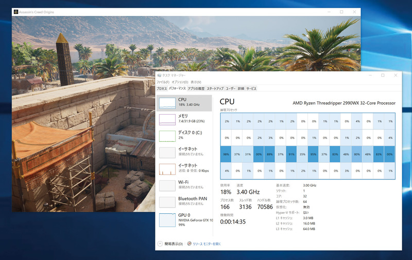Click the L2 cache 16.0 MB value

(309, 224)
